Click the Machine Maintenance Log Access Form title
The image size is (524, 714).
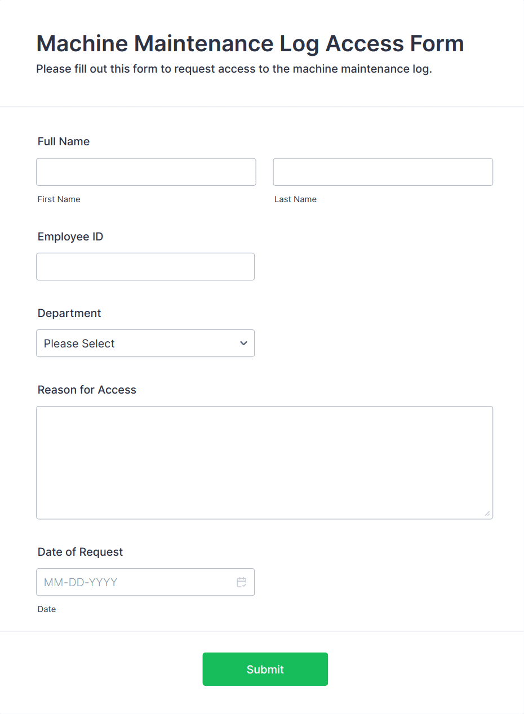[x=250, y=43]
